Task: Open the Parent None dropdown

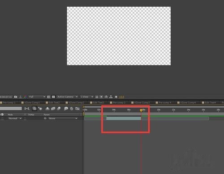Action: [x=63, y=118]
